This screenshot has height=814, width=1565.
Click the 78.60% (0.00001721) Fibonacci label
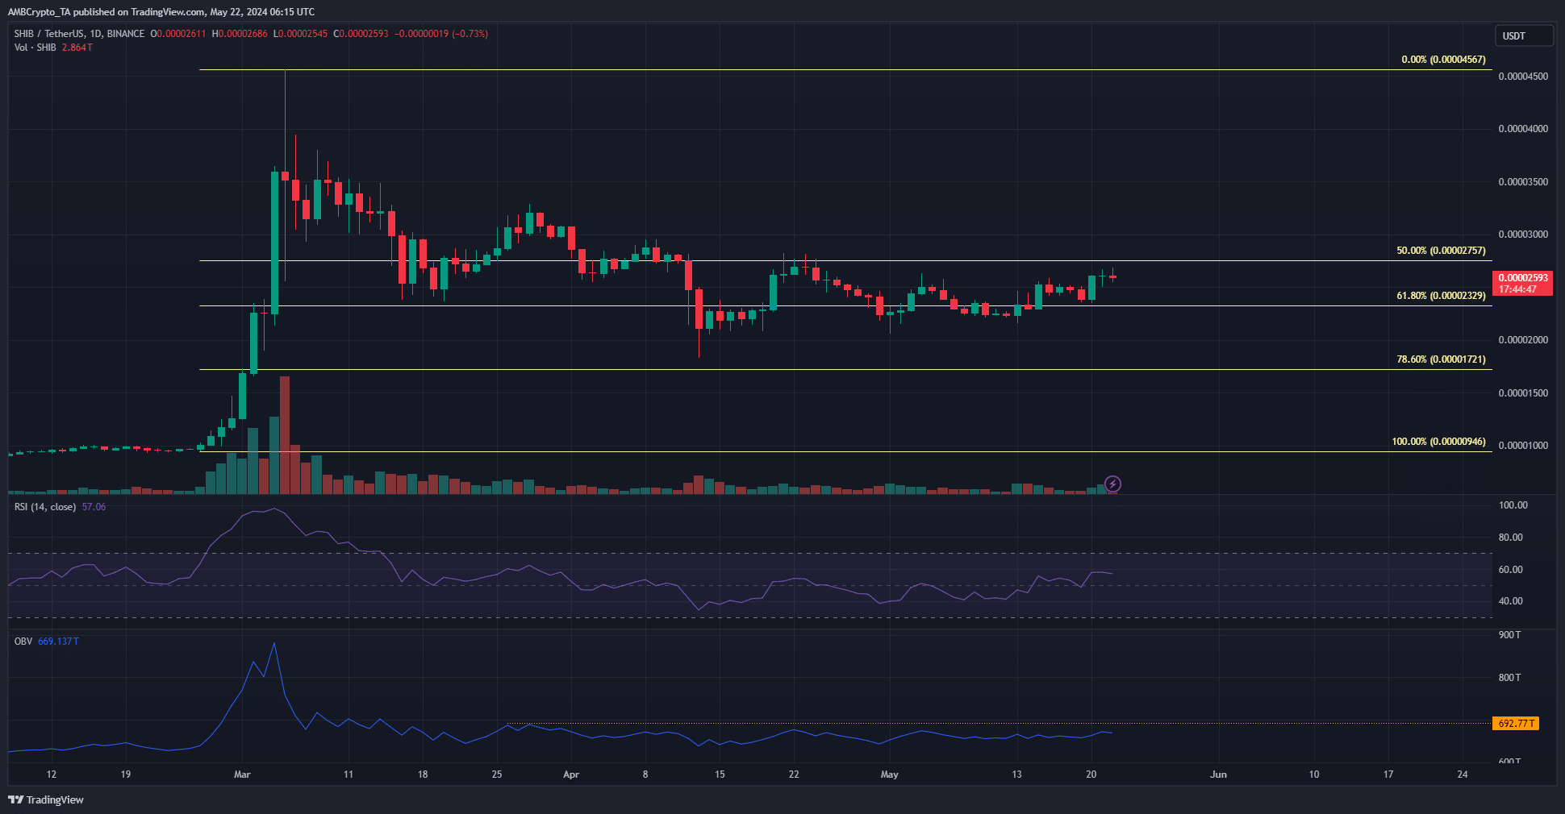(1441, 359)
